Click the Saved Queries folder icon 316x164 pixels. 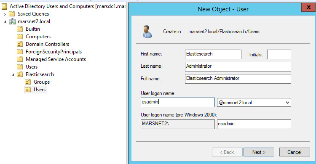[12, 14]
